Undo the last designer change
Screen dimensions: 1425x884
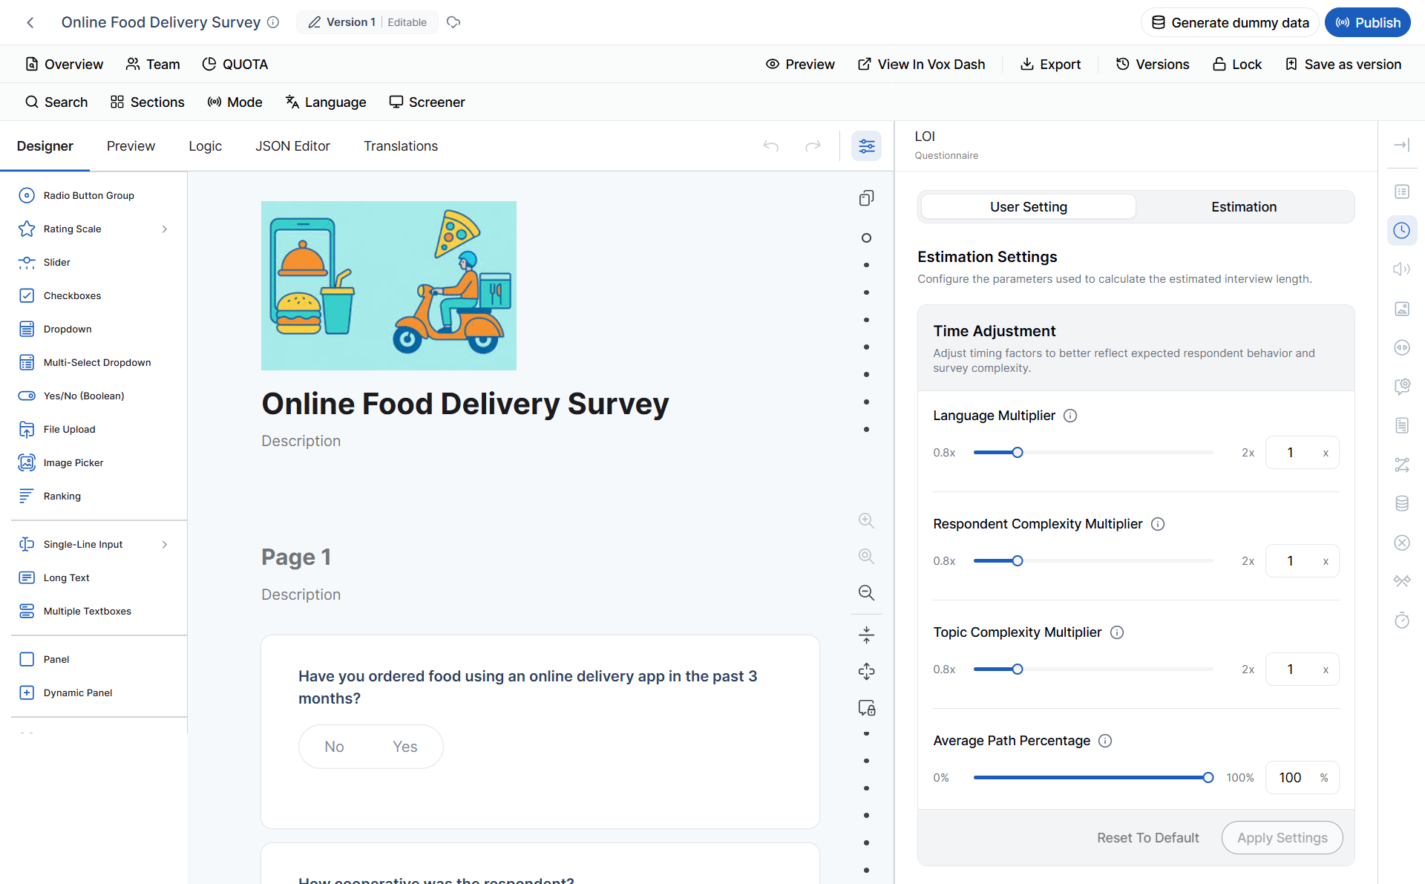pos(771,146)
